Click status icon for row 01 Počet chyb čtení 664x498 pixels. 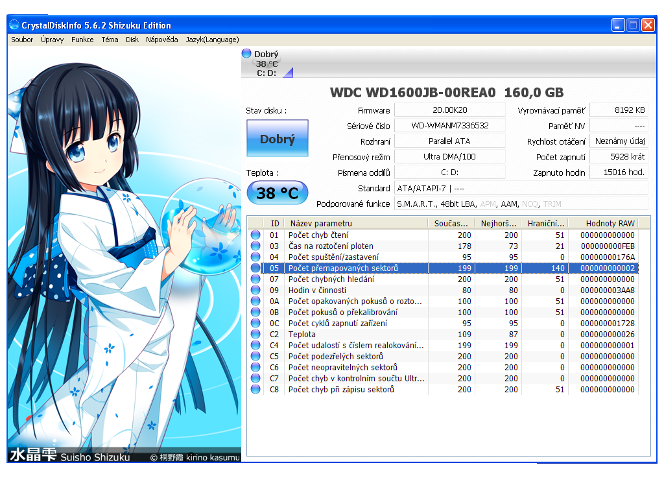[255, 235]
